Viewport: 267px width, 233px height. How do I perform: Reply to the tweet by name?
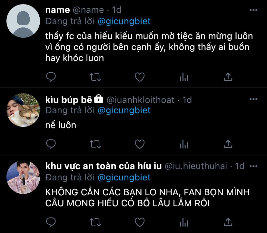click(x=51, y=77)
